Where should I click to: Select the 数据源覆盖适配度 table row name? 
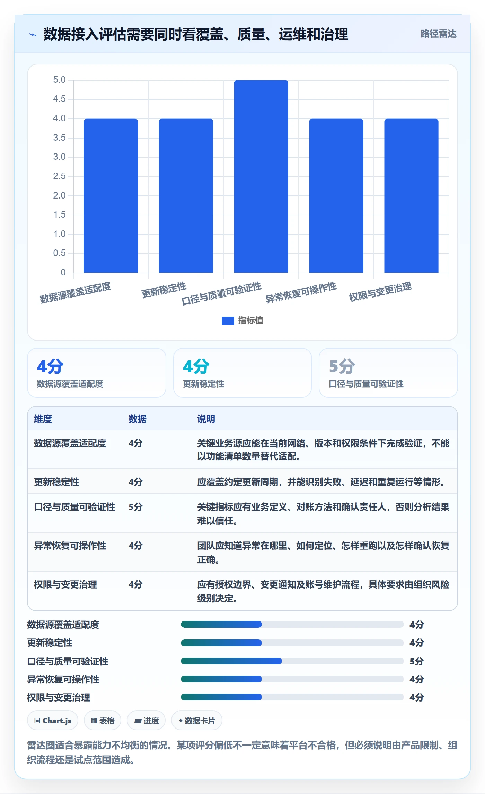click(70, 443)
